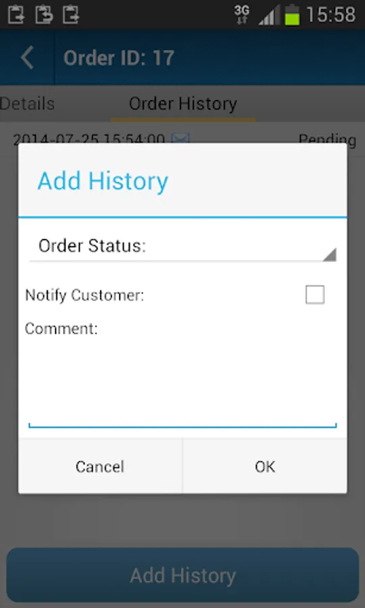365x608 pixels.
Task: Tap the 3G data indicator icon
Action: tap(242, 15)
